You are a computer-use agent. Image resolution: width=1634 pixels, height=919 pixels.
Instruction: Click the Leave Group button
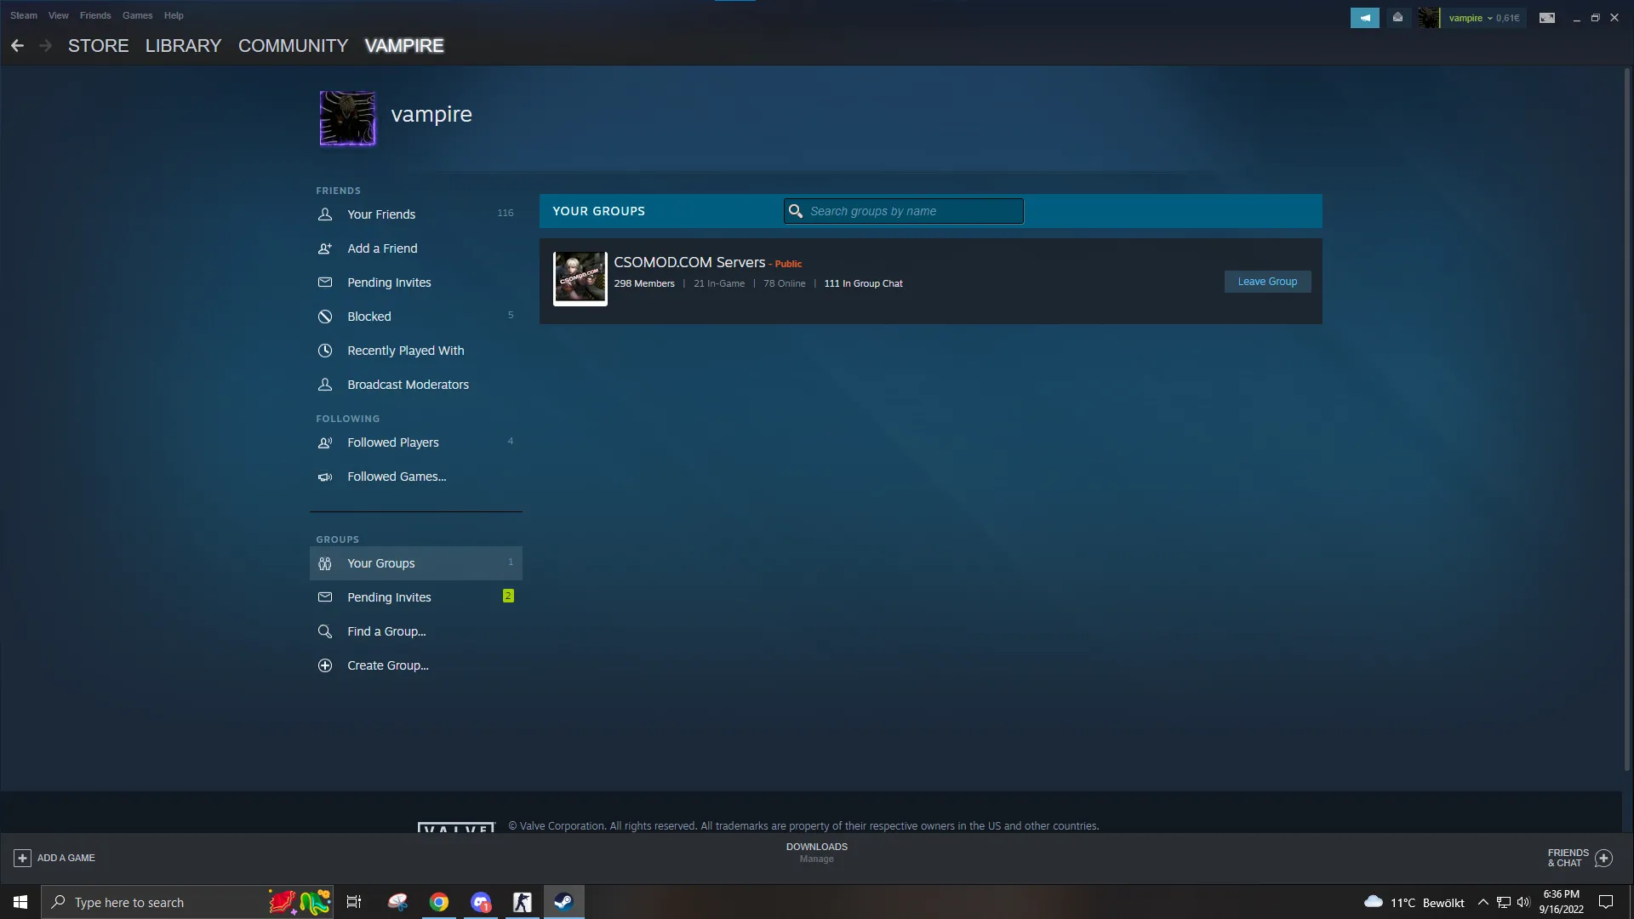coord(1267,282)
